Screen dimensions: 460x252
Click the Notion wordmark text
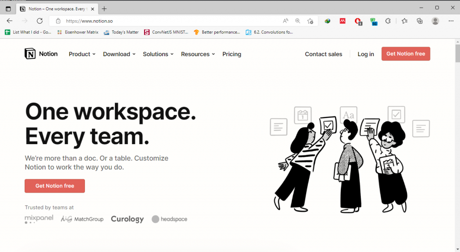(48, 54)
